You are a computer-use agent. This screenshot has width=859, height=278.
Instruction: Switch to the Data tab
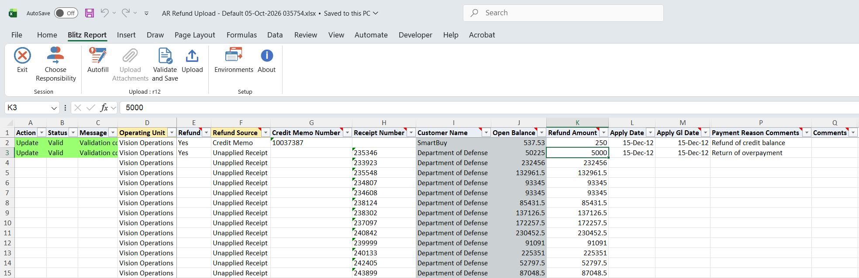(x=275, y=35)
